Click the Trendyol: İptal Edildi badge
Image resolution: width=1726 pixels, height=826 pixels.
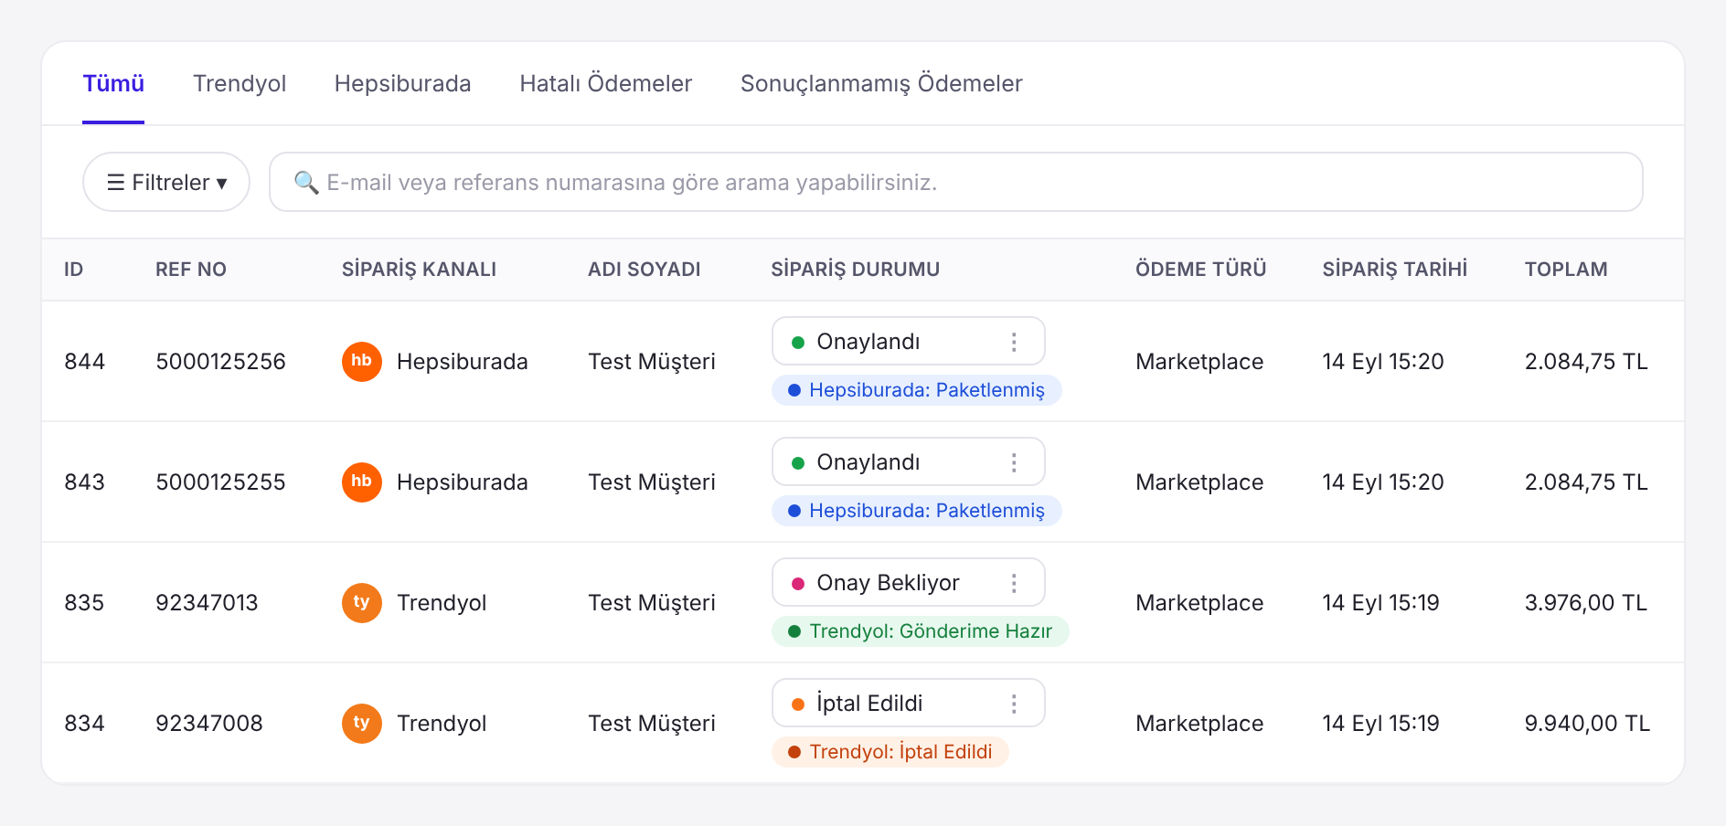890,752
